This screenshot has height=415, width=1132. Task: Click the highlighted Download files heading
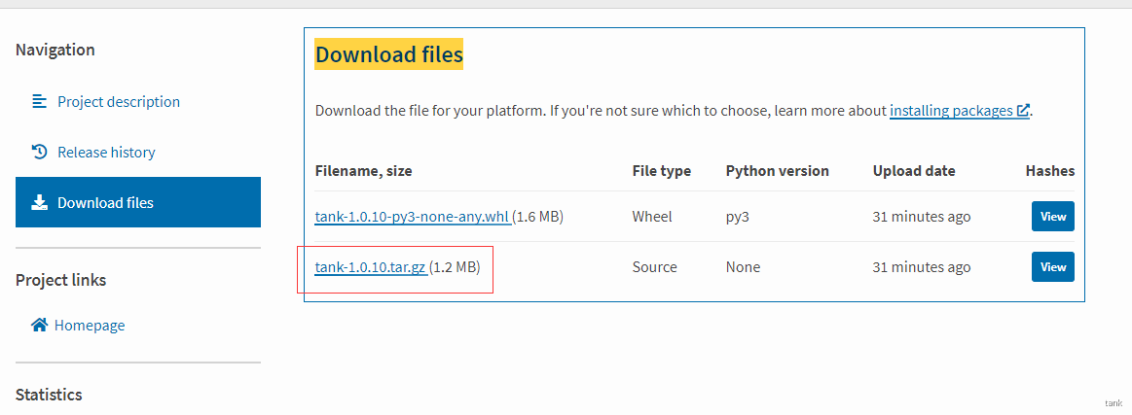point(388,54)
